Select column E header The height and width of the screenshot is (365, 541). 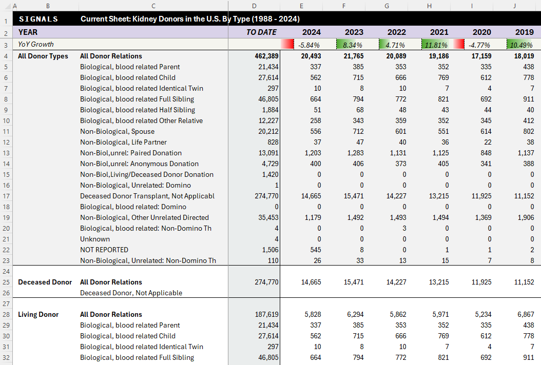(x=301, y=6)
